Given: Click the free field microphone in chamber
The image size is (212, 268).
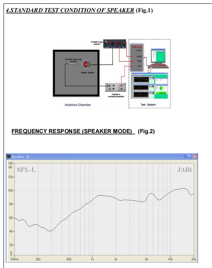Looking at the screenshot, I should pyautogui.click(x=72, y=64).
